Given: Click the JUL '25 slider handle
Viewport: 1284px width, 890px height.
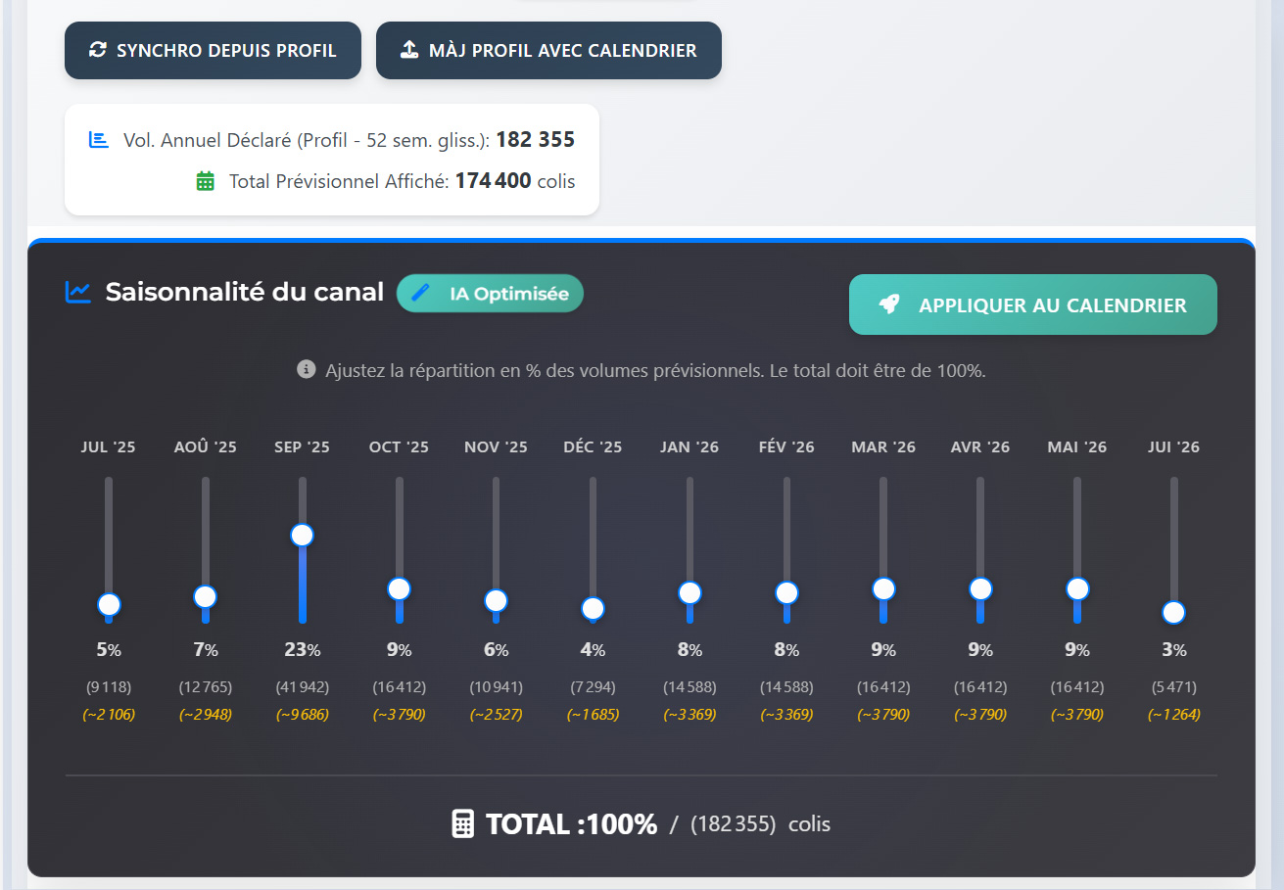Looking at the screenshot, I should pyautogui.click(x=109, y=605).
